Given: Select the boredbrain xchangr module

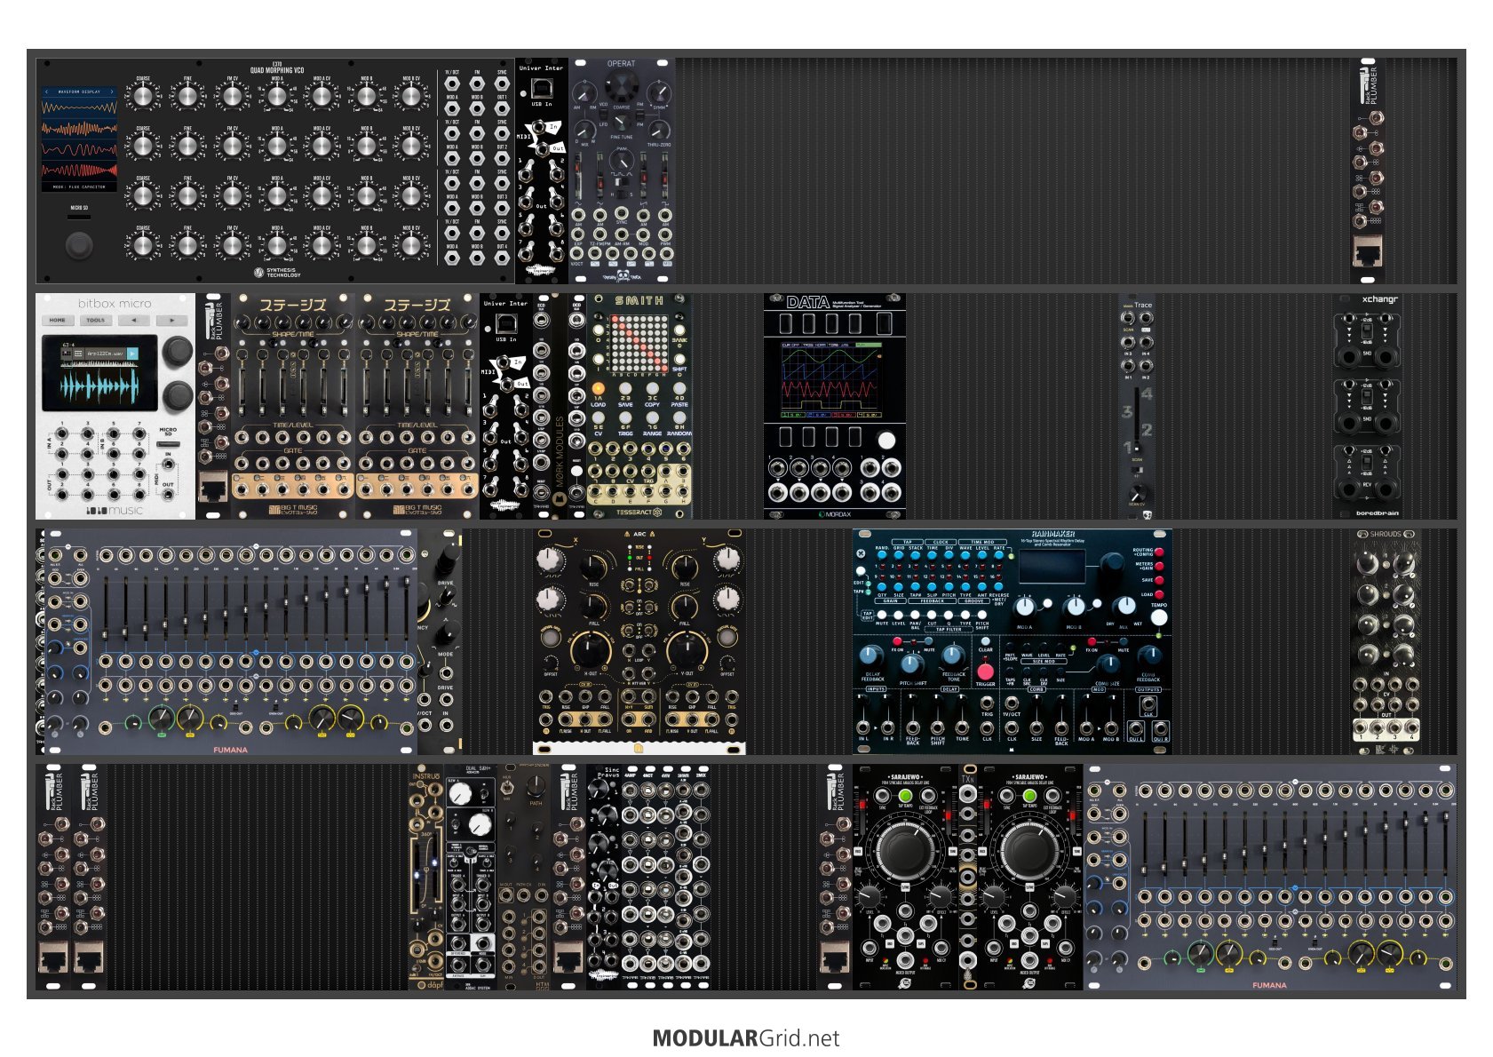Looking at the screenshot, I should 1368,407.
